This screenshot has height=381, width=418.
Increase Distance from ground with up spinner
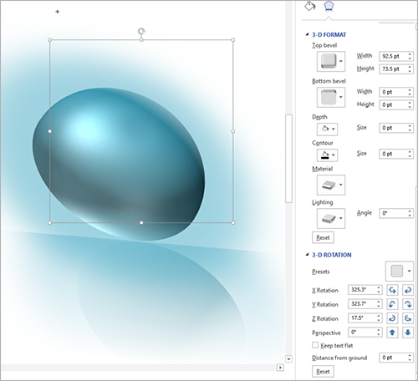(410, 355)
